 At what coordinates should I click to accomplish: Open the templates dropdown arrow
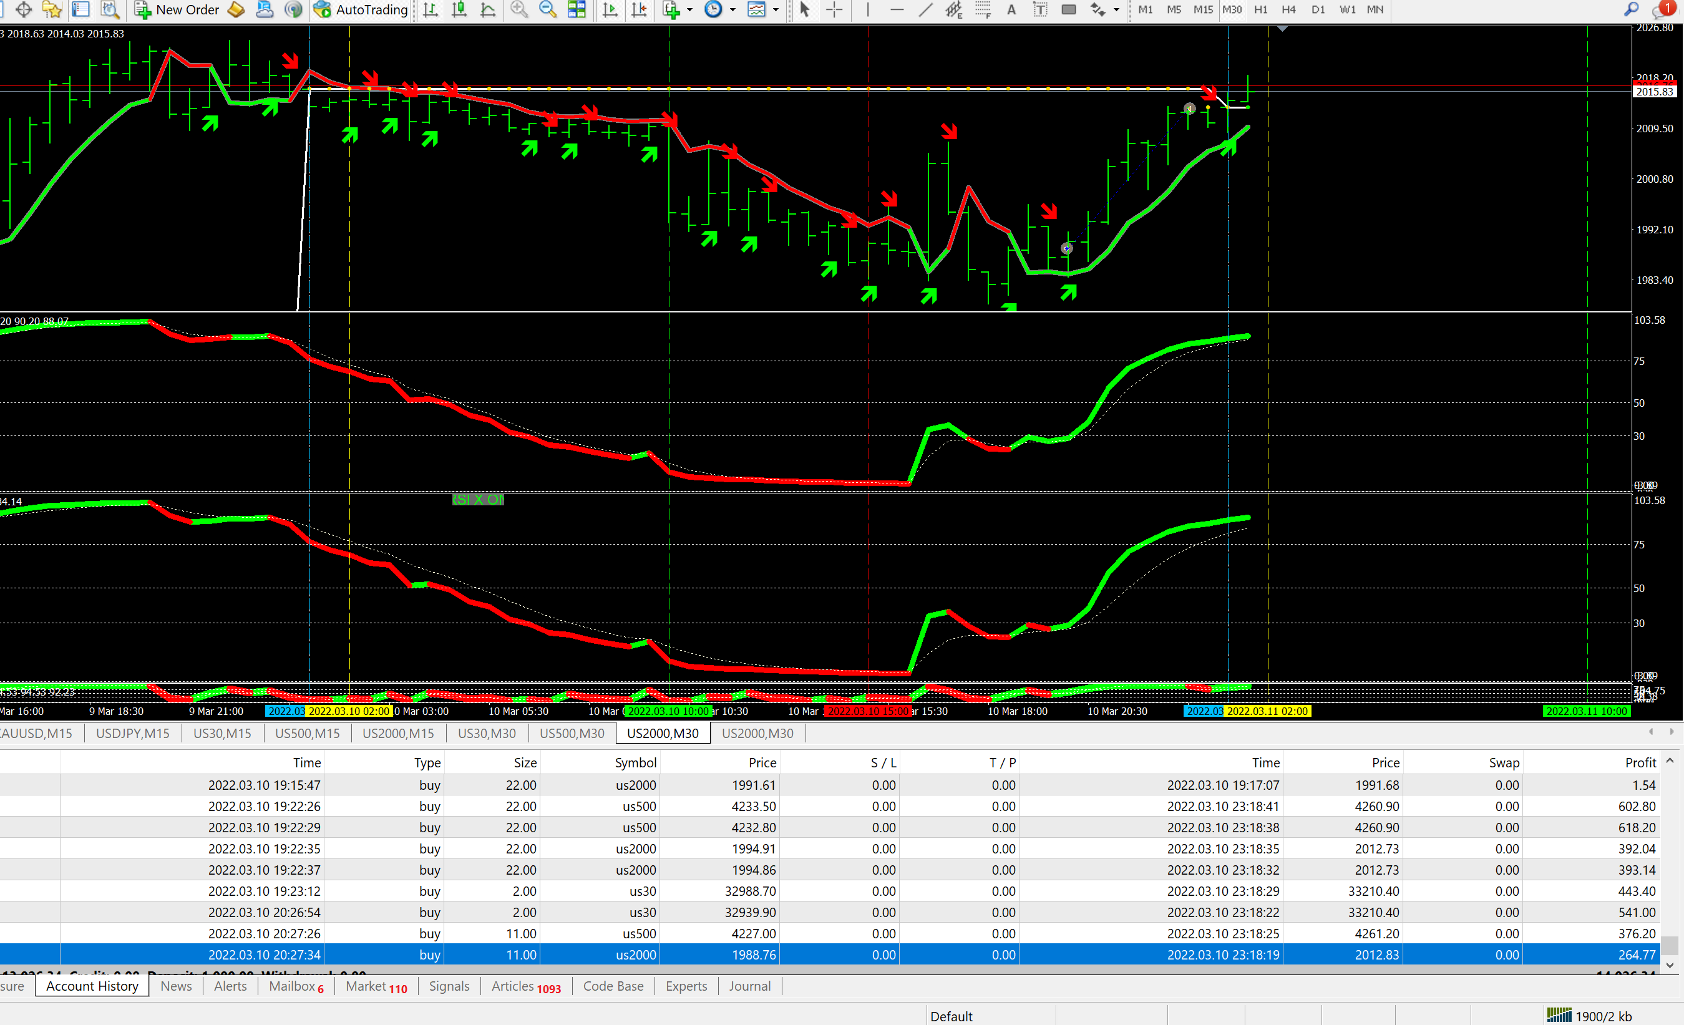click(776, 9)
